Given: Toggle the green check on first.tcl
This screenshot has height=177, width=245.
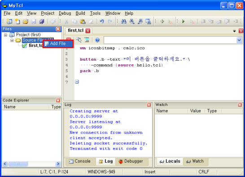Looking at the screenshot, I should (x=24, y=46).
